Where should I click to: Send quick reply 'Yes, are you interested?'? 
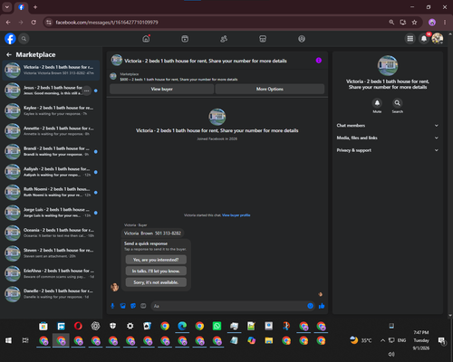click(x=156, y=260)
